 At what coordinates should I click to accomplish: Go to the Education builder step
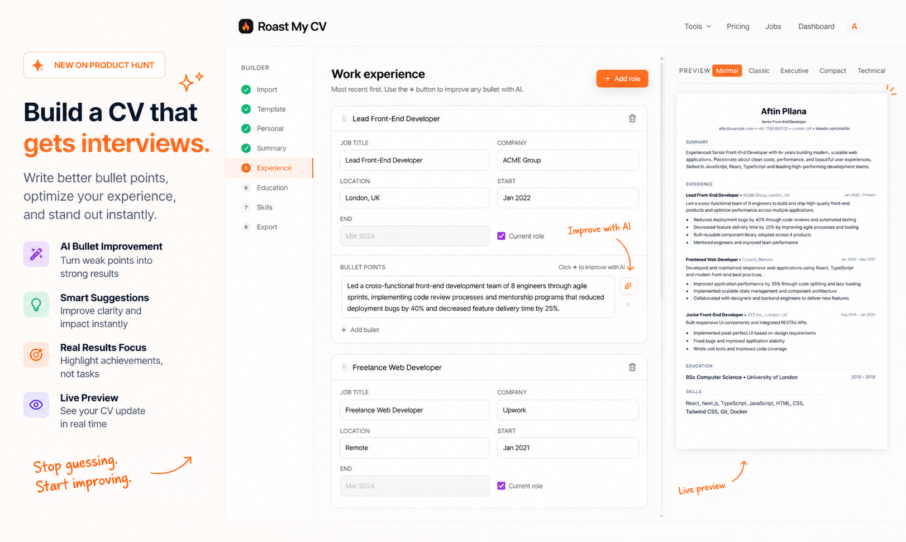(272, 188)
